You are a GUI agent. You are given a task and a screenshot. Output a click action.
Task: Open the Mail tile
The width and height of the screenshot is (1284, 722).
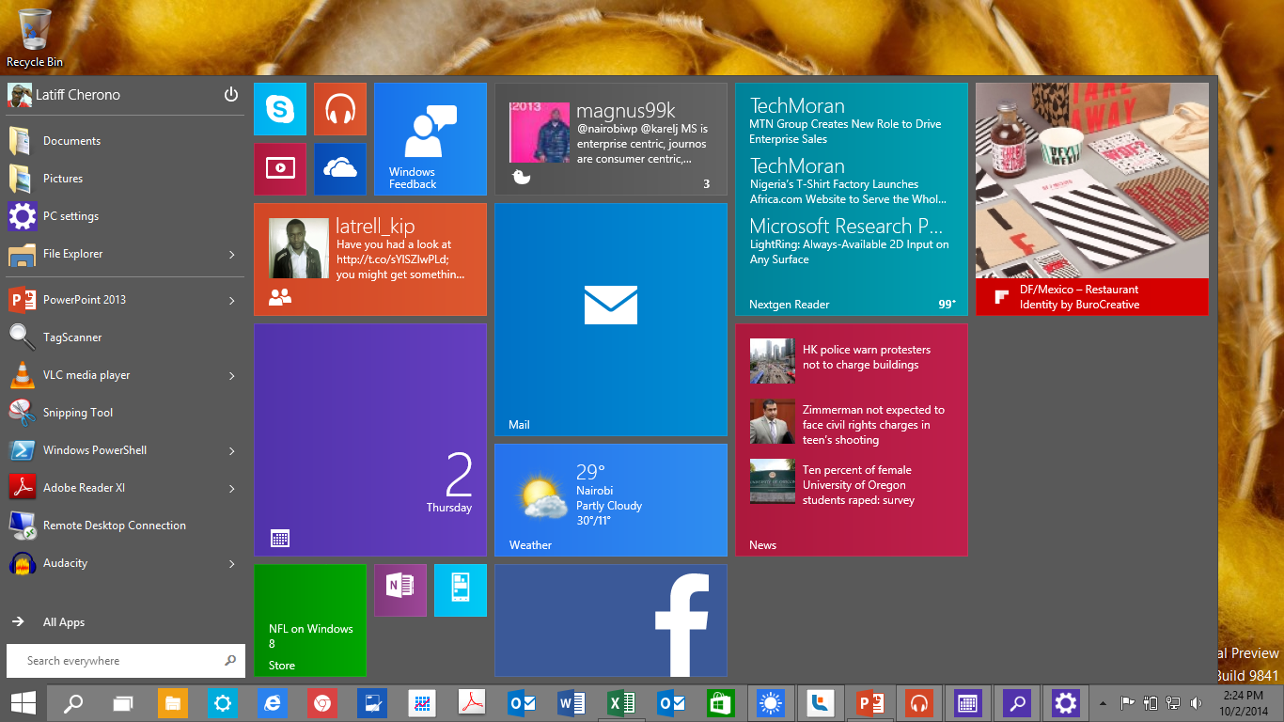(x=611, y=320)
